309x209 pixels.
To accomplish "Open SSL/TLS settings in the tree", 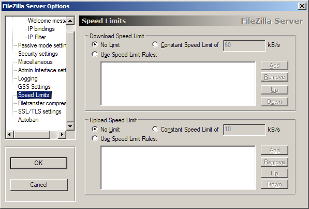I will coord(40,111).
